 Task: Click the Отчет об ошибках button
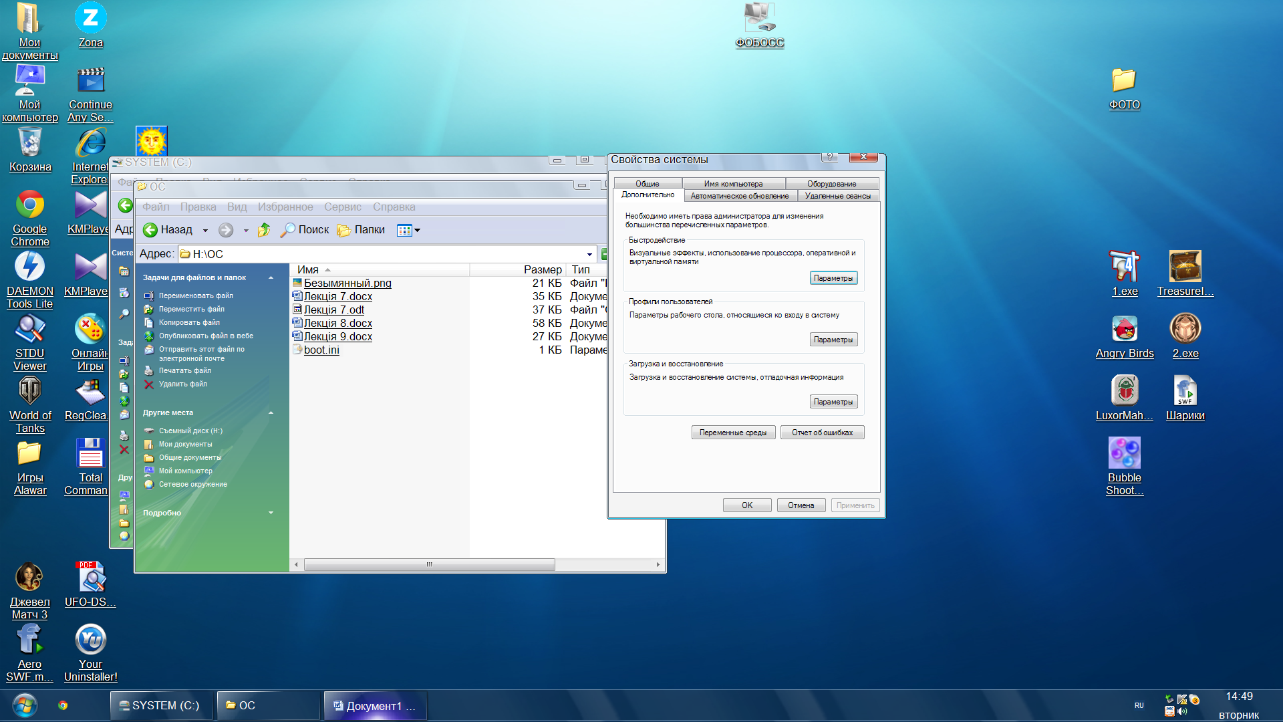tap(822, 433)
